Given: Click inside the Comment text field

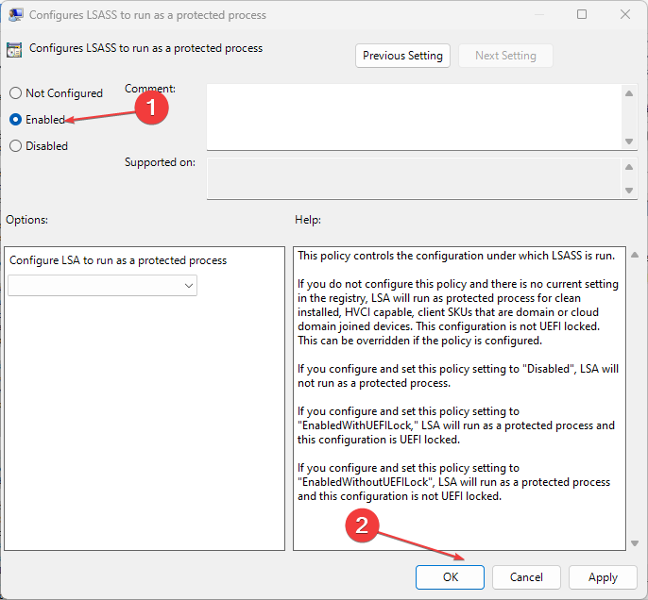Looking at the screenshot, I should (x=414, y=116).
